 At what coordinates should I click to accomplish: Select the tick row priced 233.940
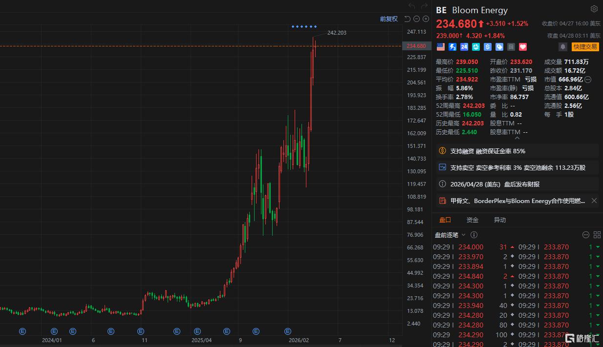tap(474, 306)
